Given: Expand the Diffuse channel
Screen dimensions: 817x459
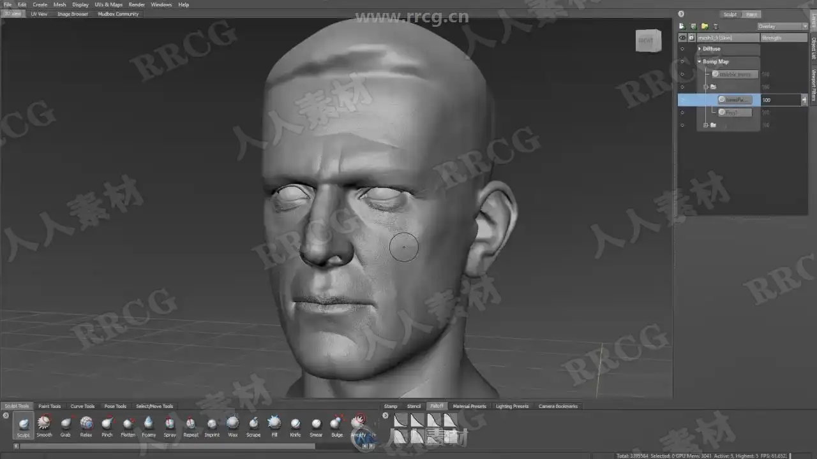Looking at the screenshot, I should (x=700, y=49).
